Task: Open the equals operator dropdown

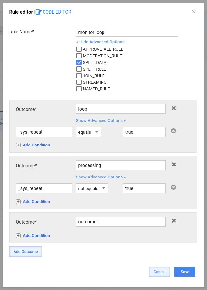Action: coord(89,132)
